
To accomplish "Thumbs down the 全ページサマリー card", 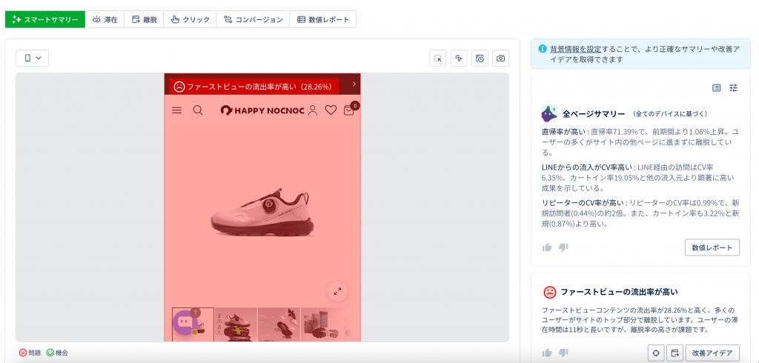I will tap(563, 247).
